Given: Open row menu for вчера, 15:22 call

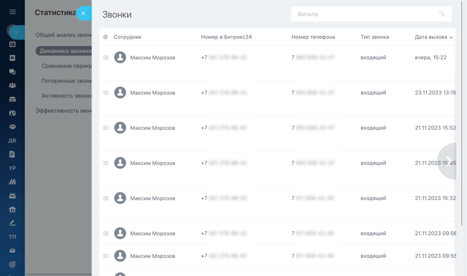Looking at the screenshot, I should pyautogui.click(x=106, y=58).
